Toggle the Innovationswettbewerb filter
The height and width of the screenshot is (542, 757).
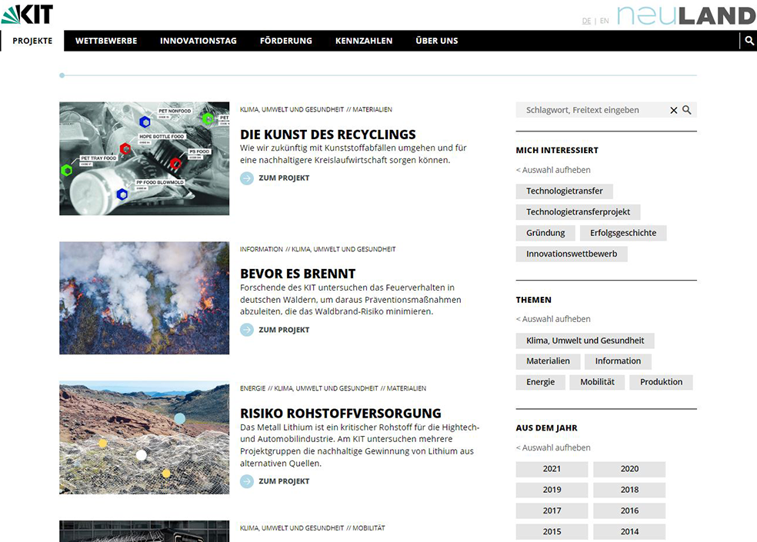pyautogui.click(x=571, y=253)
